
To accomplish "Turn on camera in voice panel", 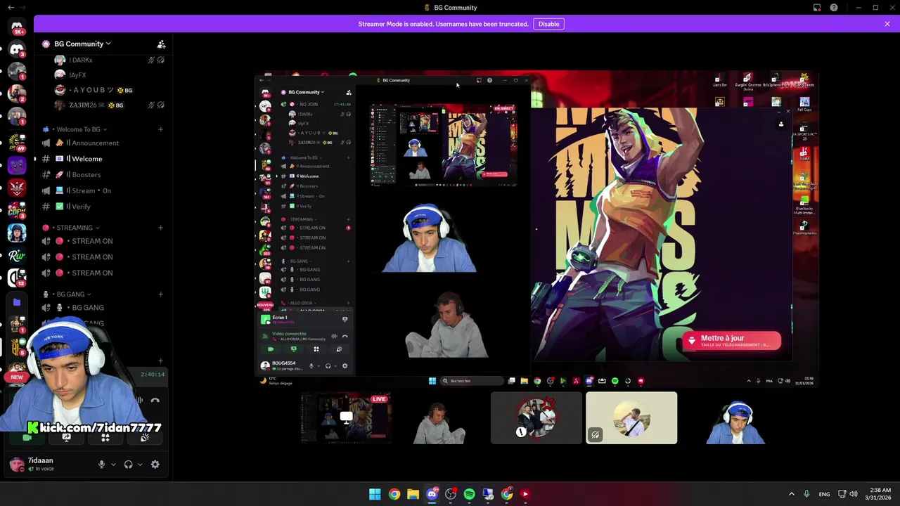I will point(27,437).
